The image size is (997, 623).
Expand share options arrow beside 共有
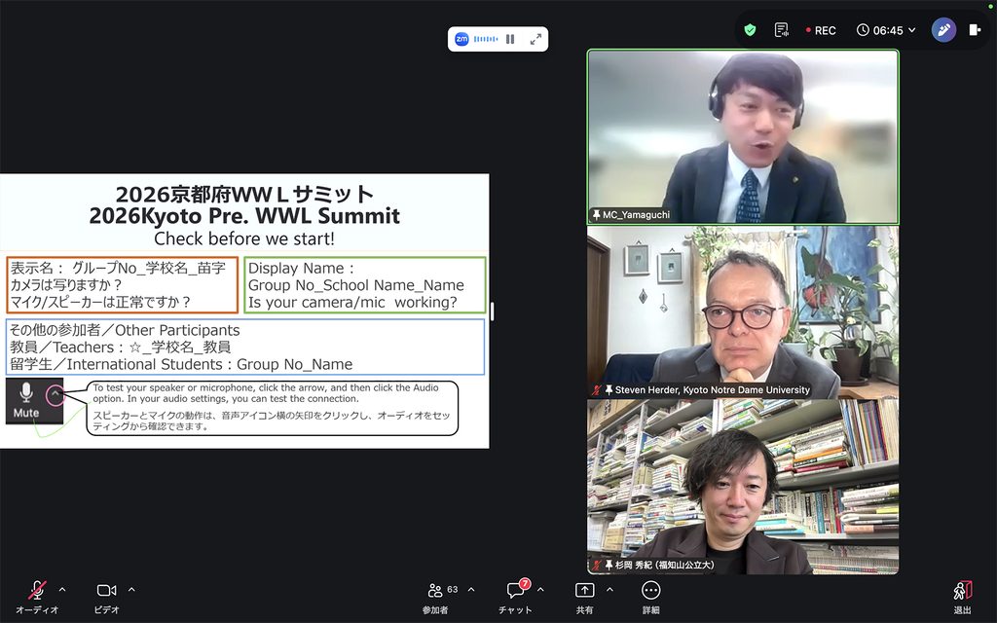click(x=609, y=590)
